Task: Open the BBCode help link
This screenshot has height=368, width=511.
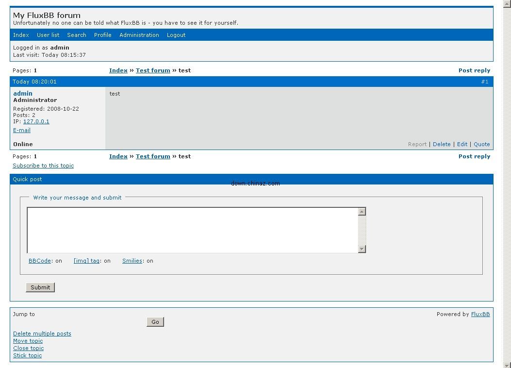Action: (40, 261)
